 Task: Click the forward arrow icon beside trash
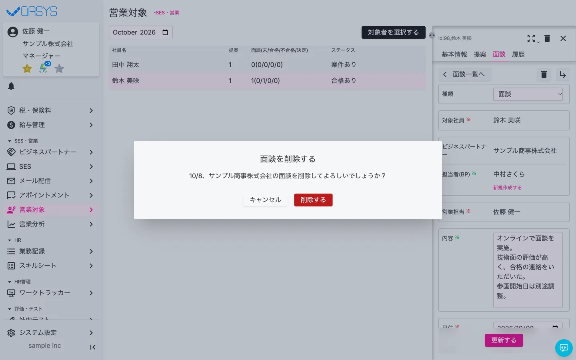click(563, 74)
